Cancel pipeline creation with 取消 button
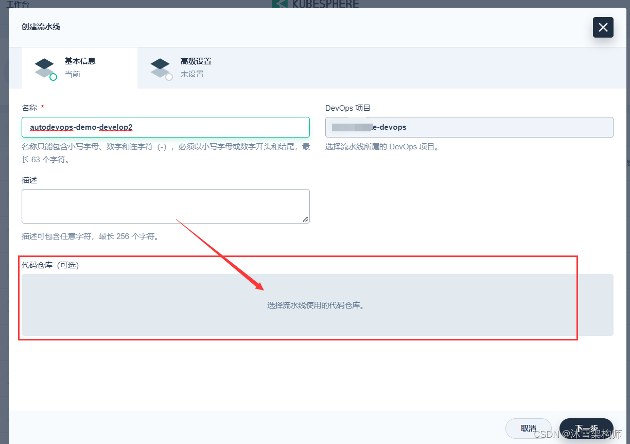Screen dimensions: 630x444 (x=529, y=429)
